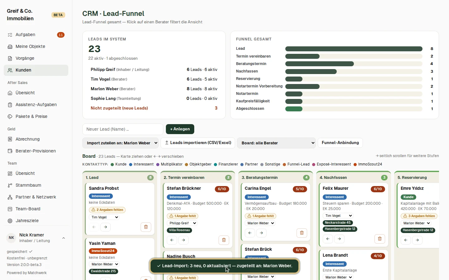
Task: Open the Partner & Netzwerk page
Action: click(36, 197)
